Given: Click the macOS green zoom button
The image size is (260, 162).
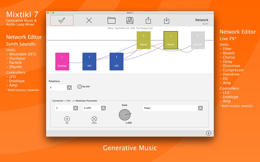Looking at the screenshot, I should point(53,13).
